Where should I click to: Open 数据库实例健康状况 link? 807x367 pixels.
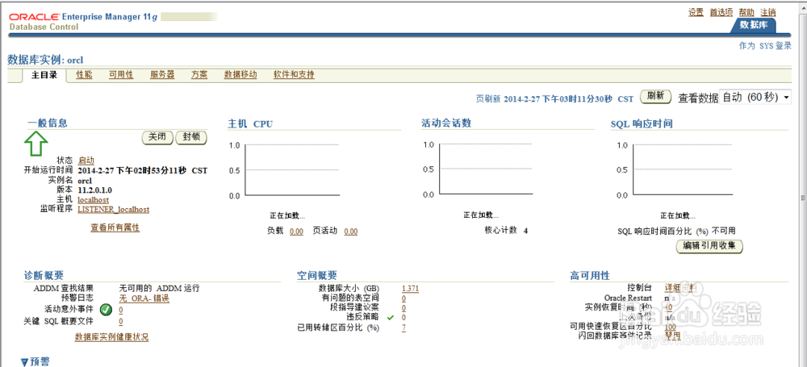point(111,338)
